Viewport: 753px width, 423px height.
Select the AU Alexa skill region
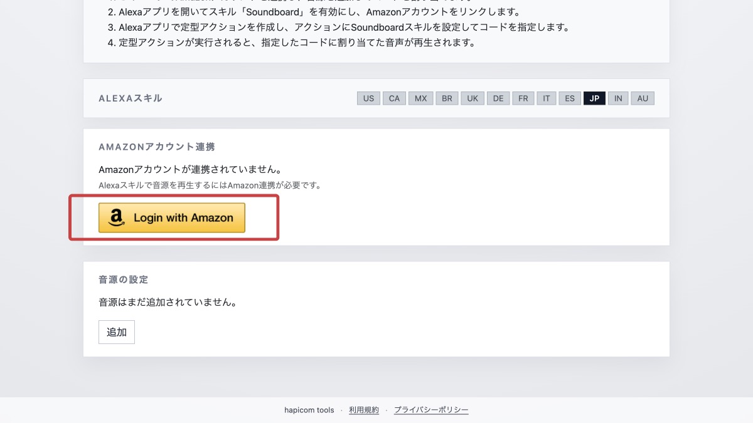pyautogui.click(x=643, y=98)
